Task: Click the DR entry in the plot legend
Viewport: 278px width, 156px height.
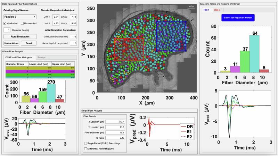Action: click(x=187, y=127)
